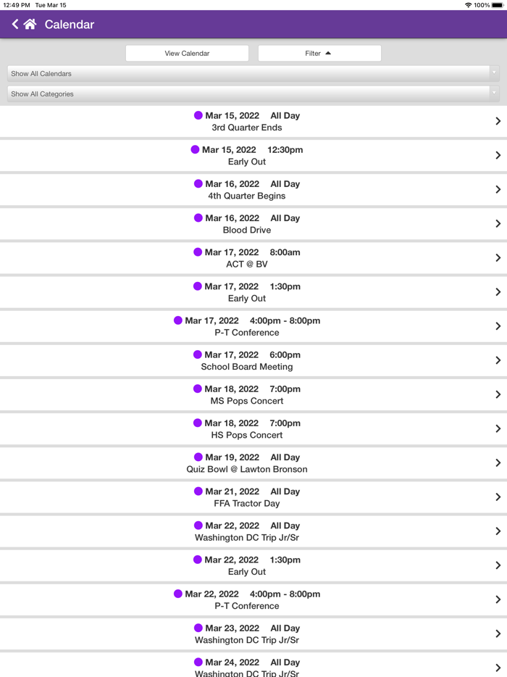507x677 pixels.
Task: Select Quiz Bowl @ Lawton Bronson title
Action: pyautogui.click(x=247, y=469)
